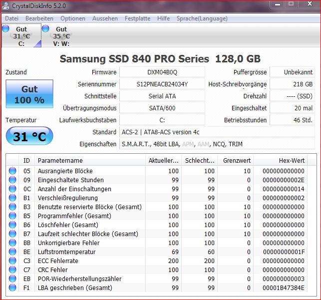Click the ID column header
The width and height of the screenshot is (321, 300).
tap(26, 160)
